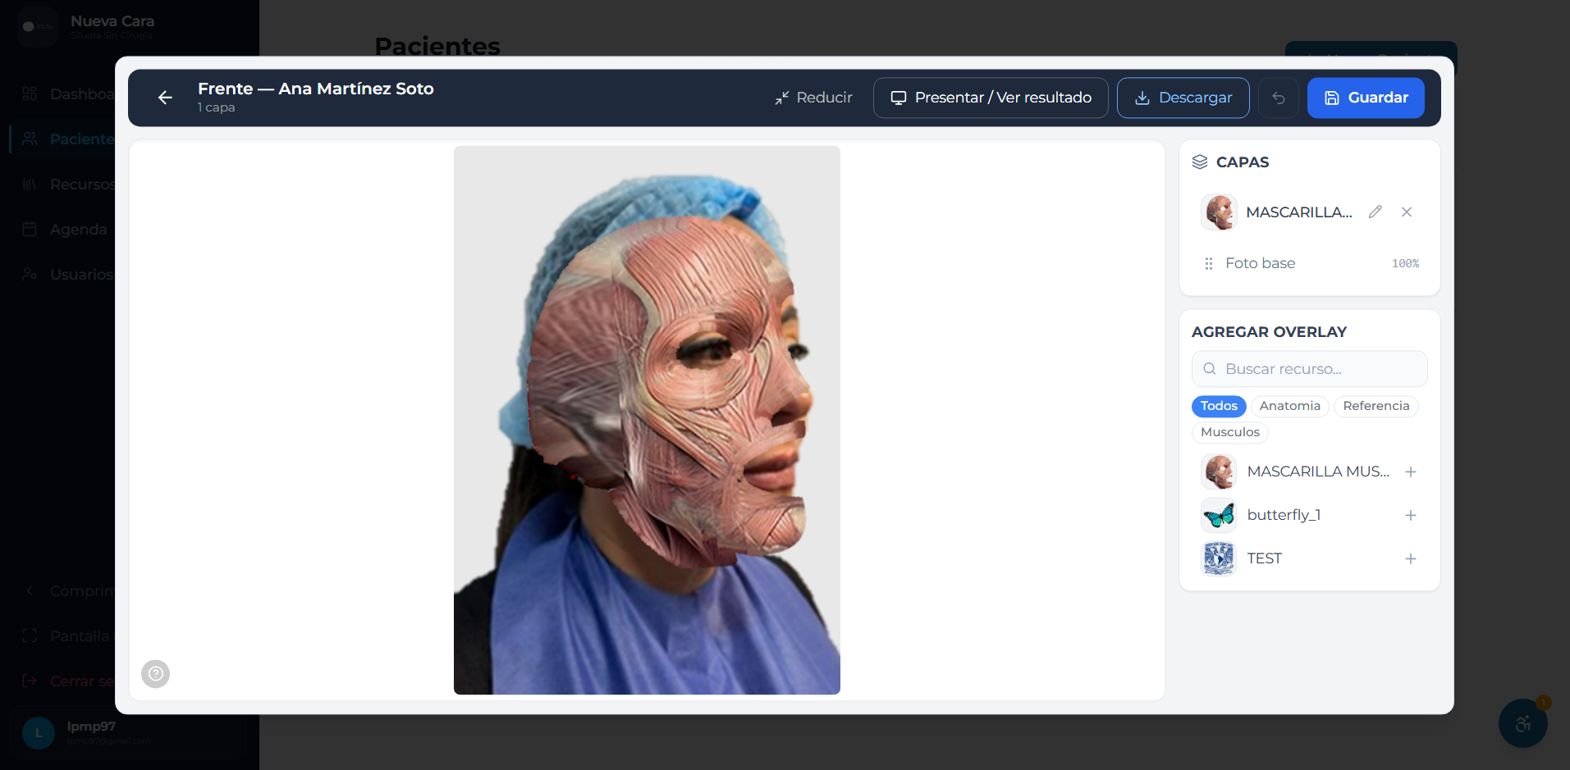
Task: Add butterfly_1 overlay with plus
Action: [1411, 515]
